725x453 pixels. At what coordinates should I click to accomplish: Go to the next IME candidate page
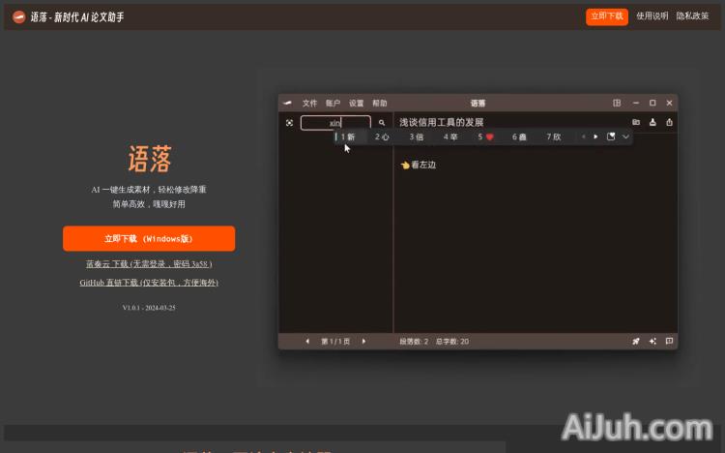(x=595, y=136)
